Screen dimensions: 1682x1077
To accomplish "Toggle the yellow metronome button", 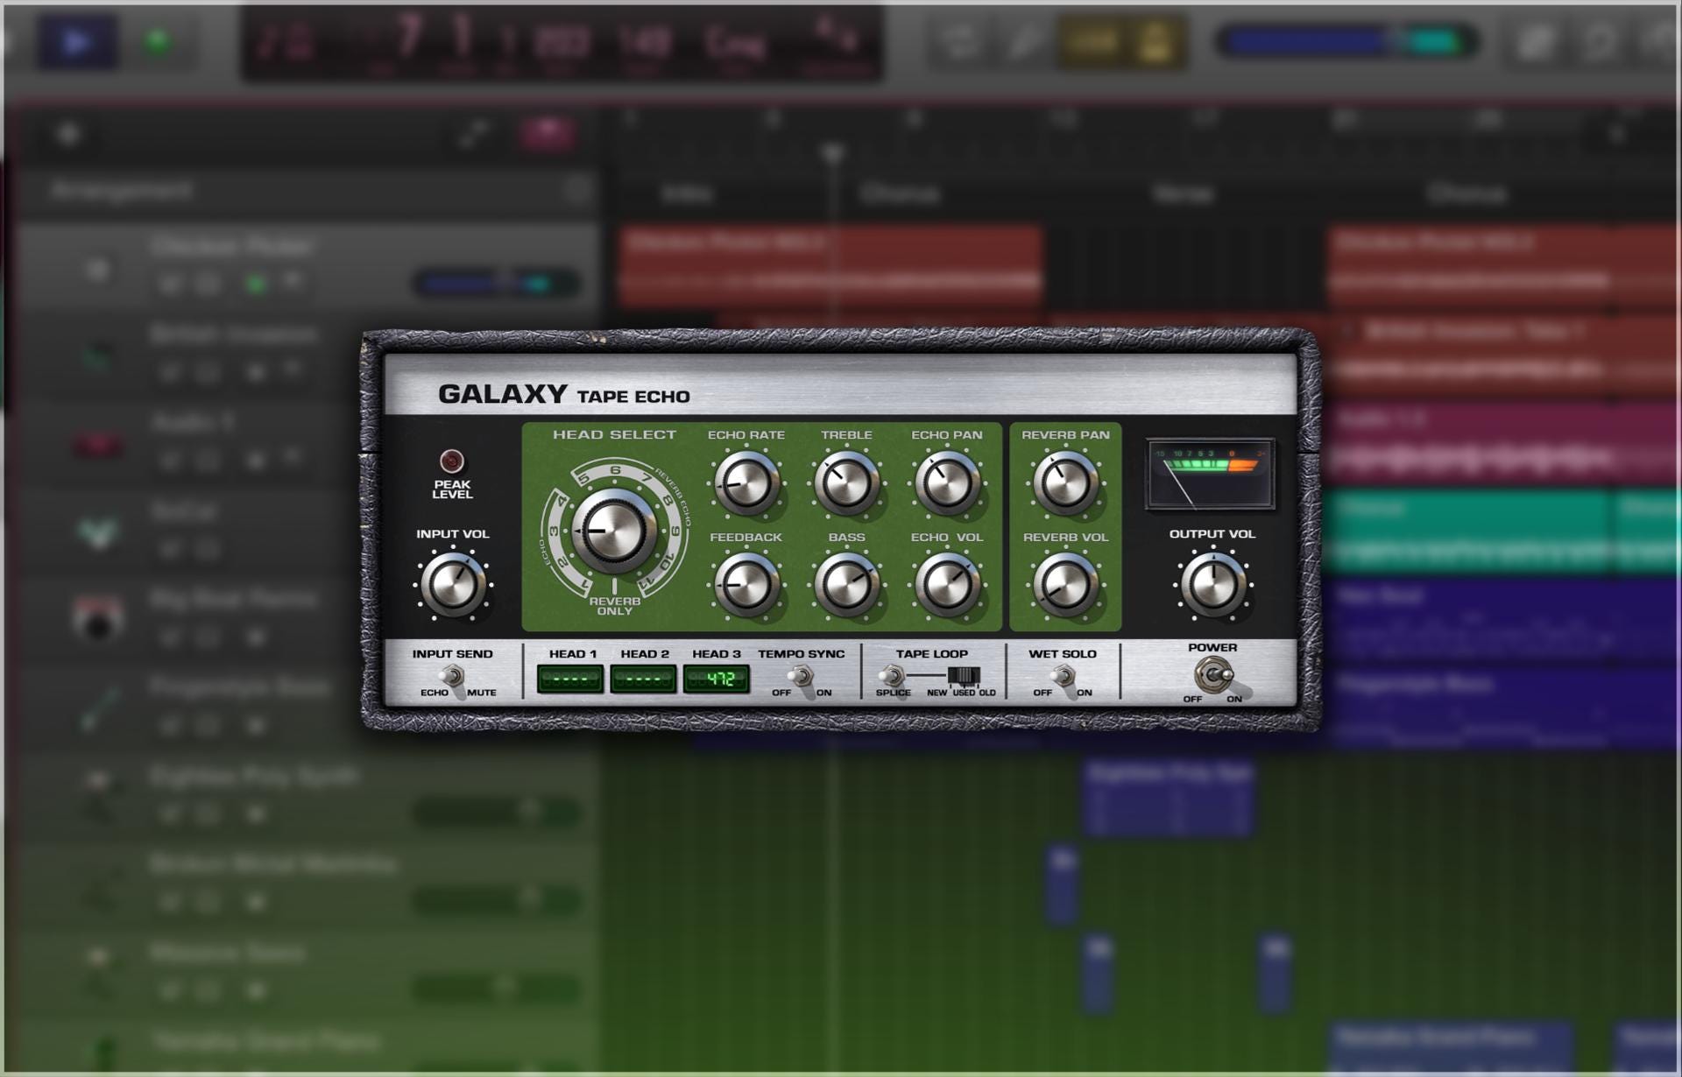I will pyautogui.click(x=1155, y=41).
